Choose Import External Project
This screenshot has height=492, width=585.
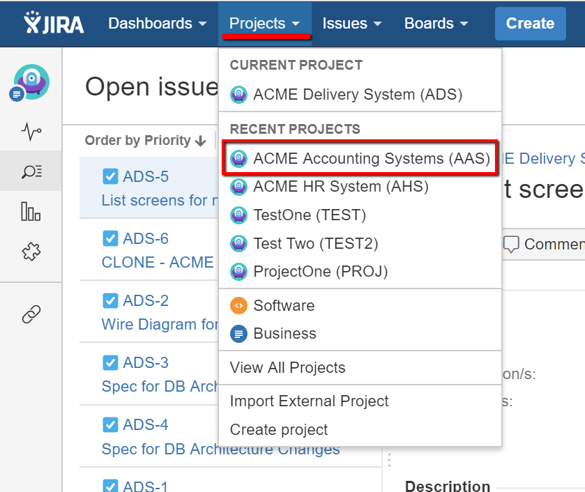click(x=360, y=401)
